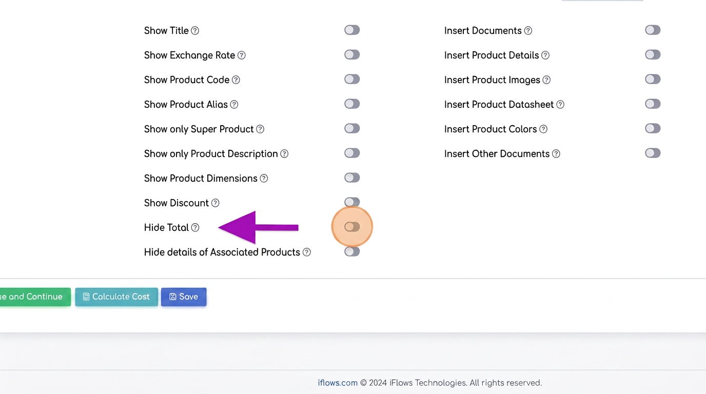
Task: Click help icon next to Show Product Code
Action: coord(236,80)
